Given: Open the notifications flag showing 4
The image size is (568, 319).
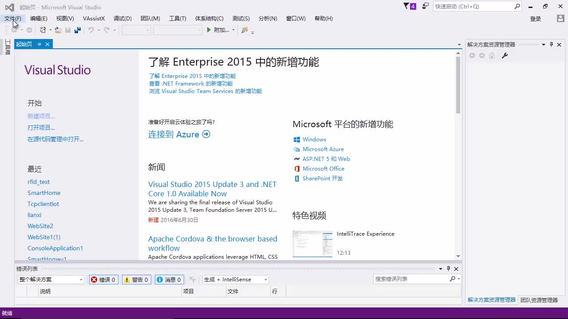Looking at the screenshot, I should (410, 6).
